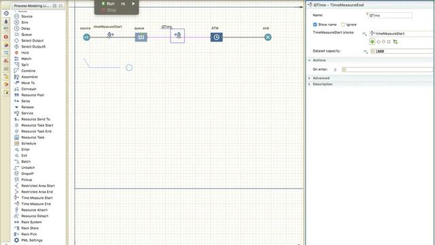
Task: Click the source block on the canvas
Action: tap(86, 37)
